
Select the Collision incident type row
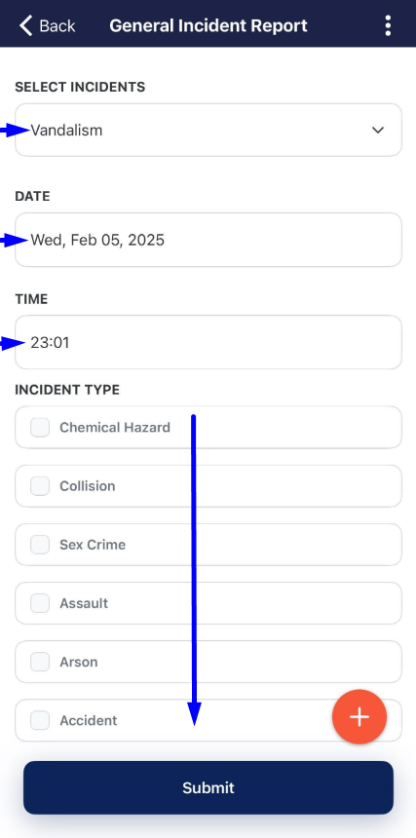click(x=208, y=486)
